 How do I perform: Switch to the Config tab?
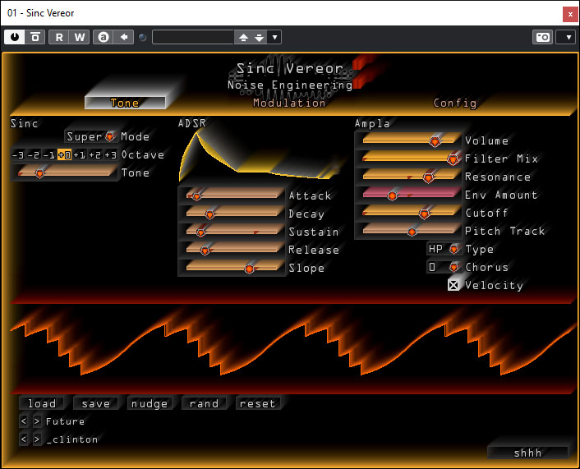454,103
